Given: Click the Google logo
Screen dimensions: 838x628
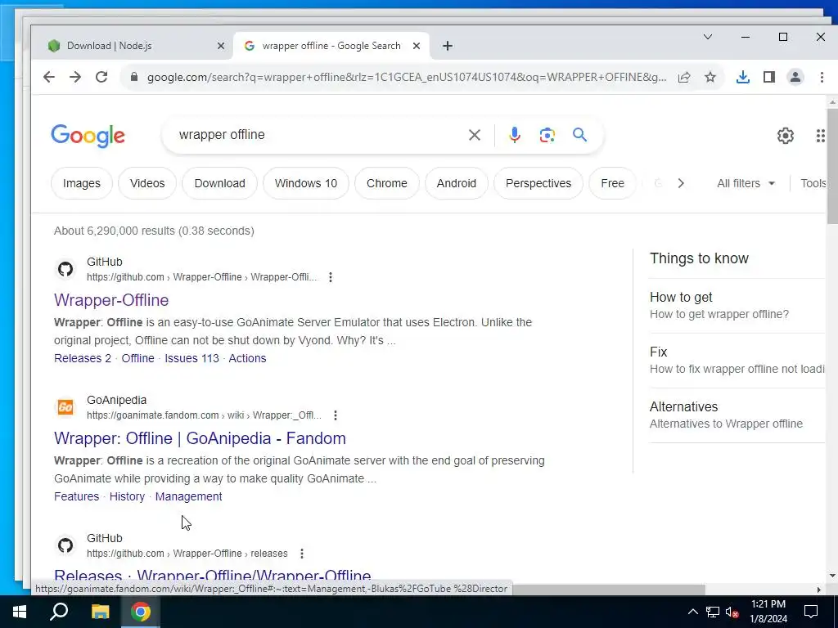Looking at the screenshot, I should tap(88, 136).
